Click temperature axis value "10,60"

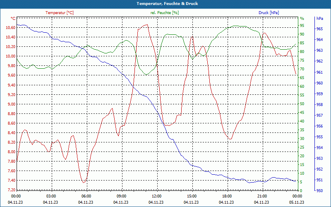coord(11,28)
